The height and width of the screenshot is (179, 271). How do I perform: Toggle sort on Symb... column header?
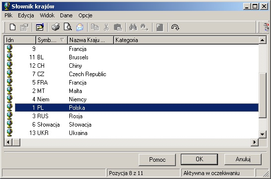[52, 40]
